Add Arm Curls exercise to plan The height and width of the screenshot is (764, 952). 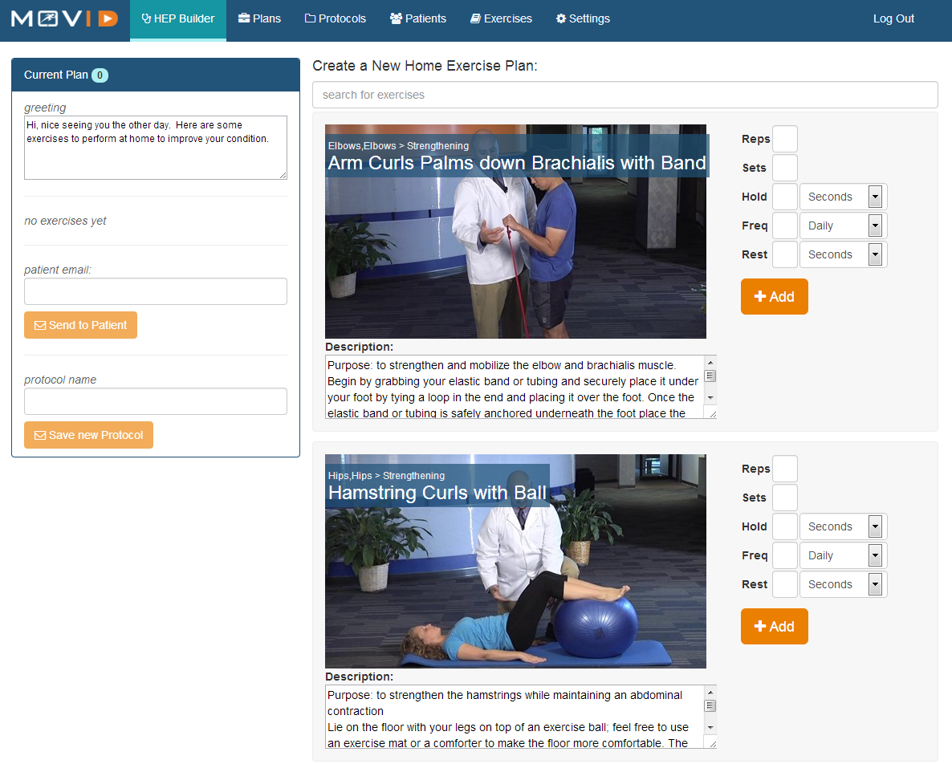[x=774, y=297]
